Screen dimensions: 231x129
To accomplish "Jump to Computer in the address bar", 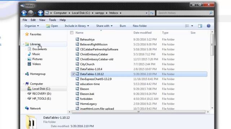I will (60, 13).
